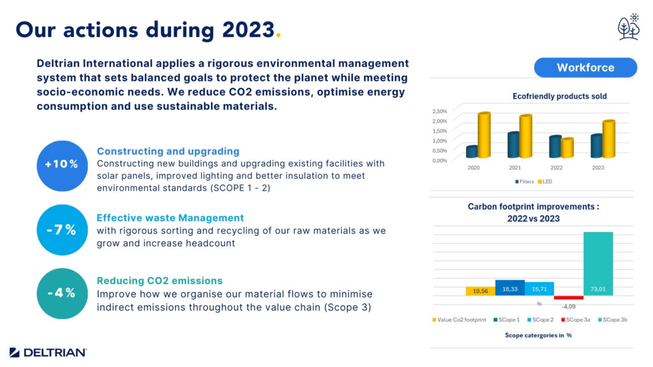
Task: Click the Filters legend swatch
Action: [x=517, y=182]
